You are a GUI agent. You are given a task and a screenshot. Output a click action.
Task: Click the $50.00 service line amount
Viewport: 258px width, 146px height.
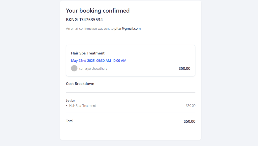(x=191, y=106)
